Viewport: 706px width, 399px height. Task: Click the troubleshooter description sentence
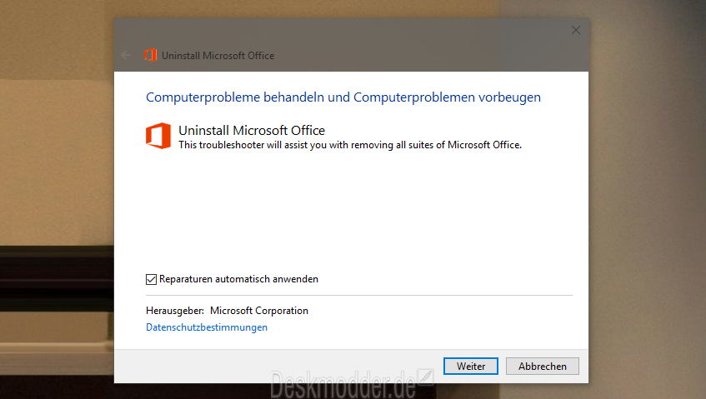[350, 145]
